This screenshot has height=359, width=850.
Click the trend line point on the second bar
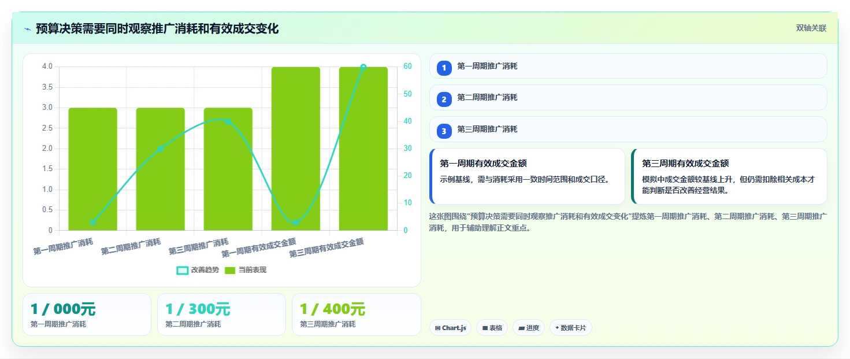160,149
